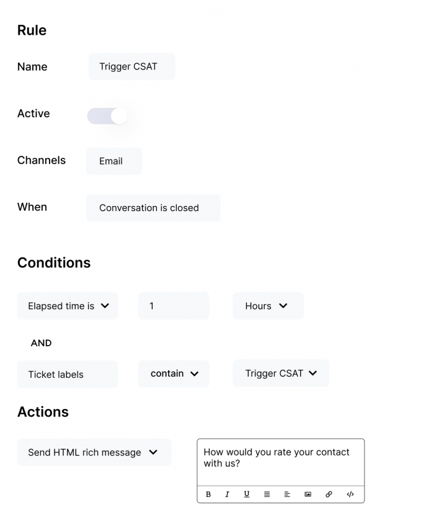Underline text in the rich message editor

(246, 494)
